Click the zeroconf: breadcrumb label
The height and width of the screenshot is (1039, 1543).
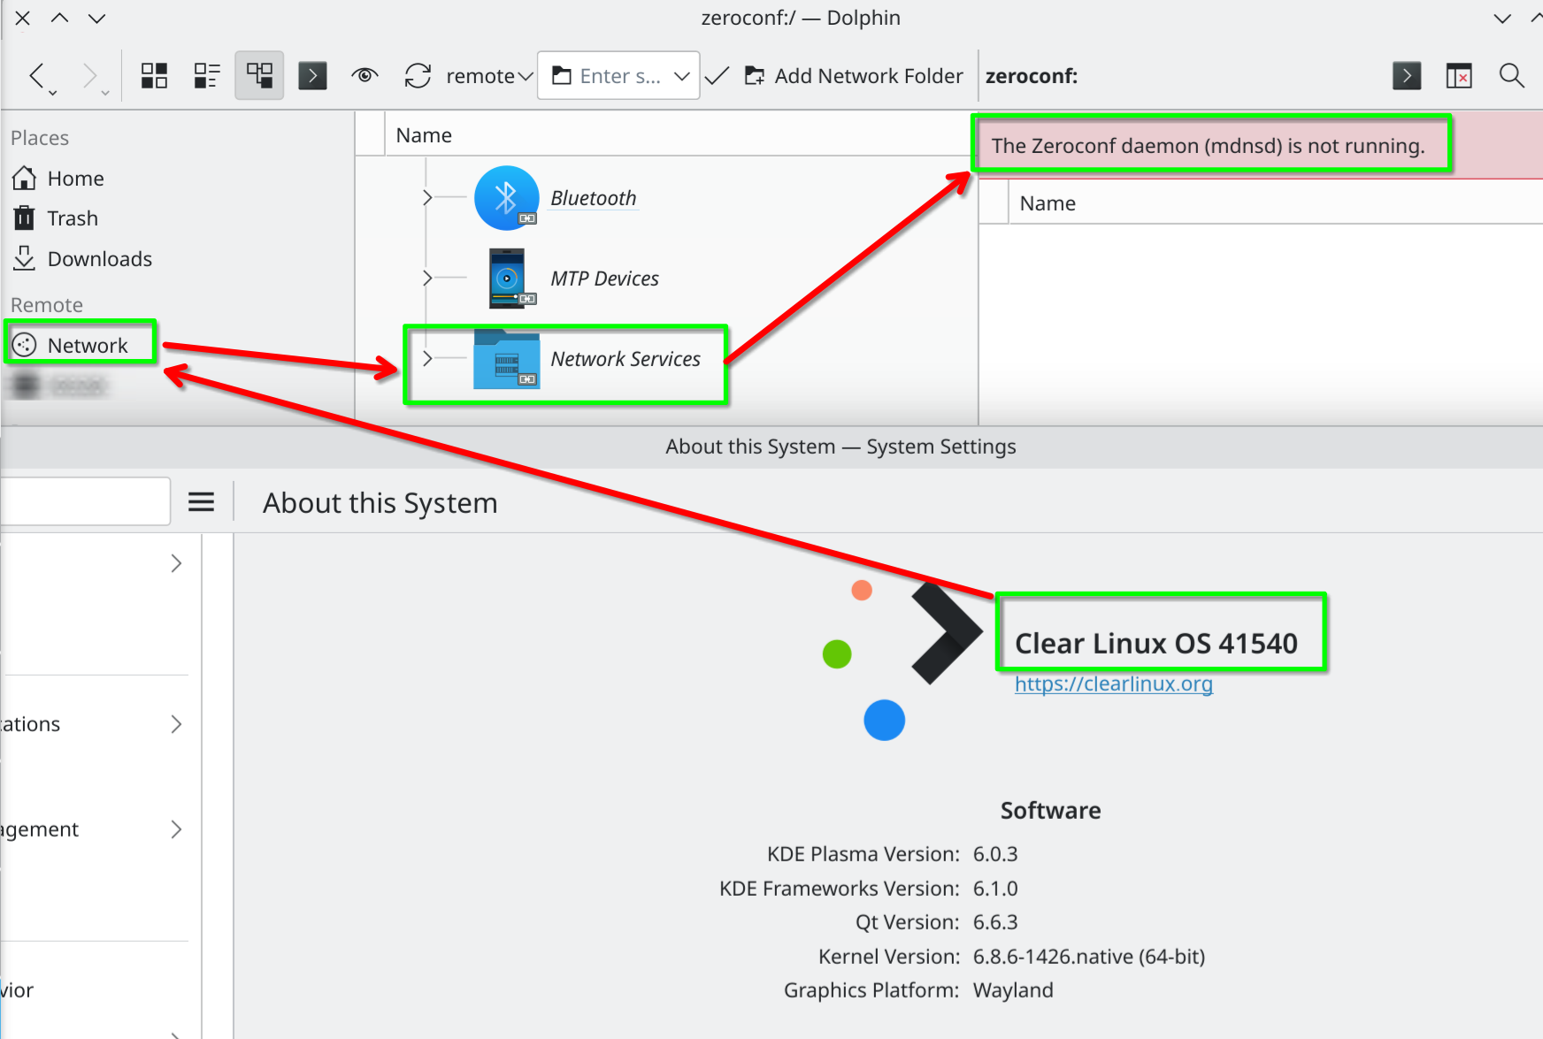click(1032, 76)
